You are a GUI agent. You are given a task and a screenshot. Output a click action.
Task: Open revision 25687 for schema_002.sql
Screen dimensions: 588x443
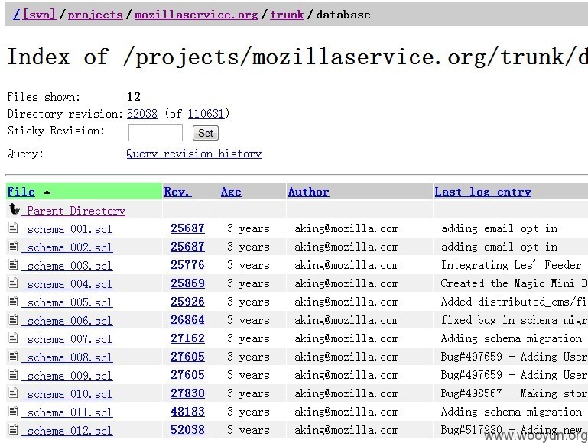[x=187, y=247]
